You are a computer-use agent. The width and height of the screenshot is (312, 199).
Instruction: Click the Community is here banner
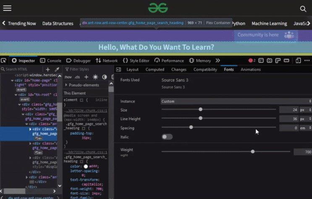266,35
